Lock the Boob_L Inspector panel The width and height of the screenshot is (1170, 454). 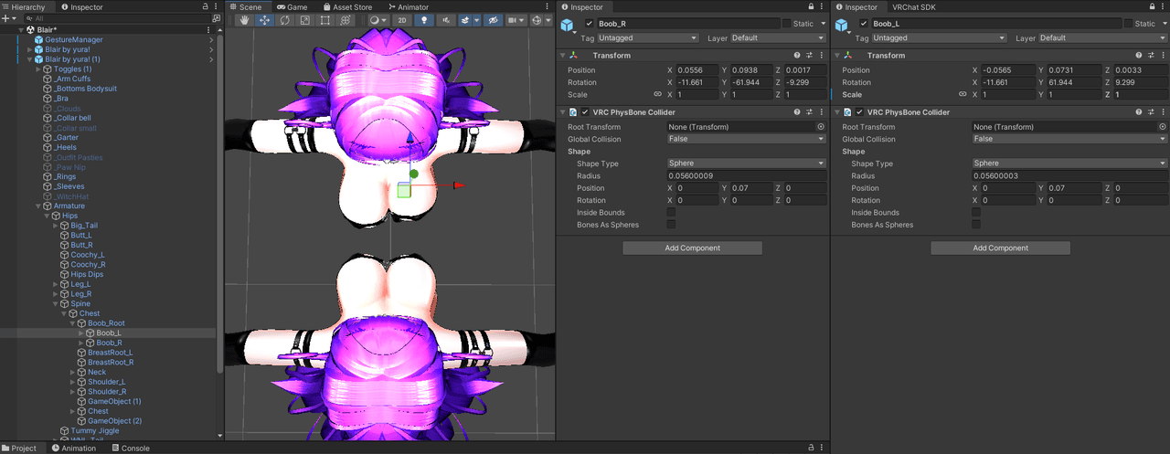[x=1151, y=6]
